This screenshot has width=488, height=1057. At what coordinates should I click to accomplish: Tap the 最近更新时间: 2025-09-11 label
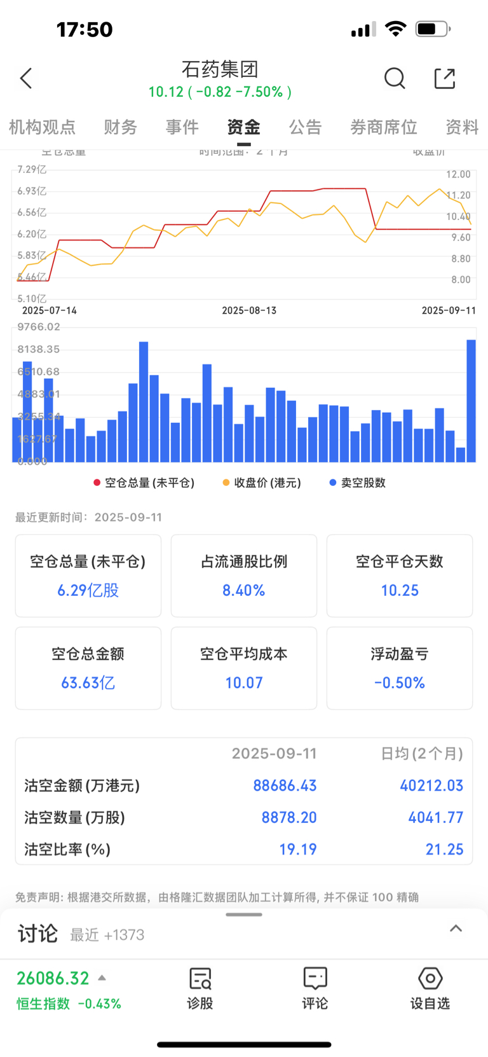pos(88,517)
